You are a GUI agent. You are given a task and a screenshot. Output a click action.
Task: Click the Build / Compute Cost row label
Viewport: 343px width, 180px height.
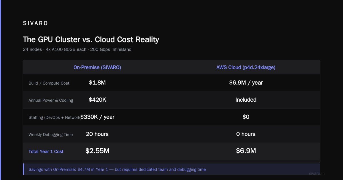point(49,83)
